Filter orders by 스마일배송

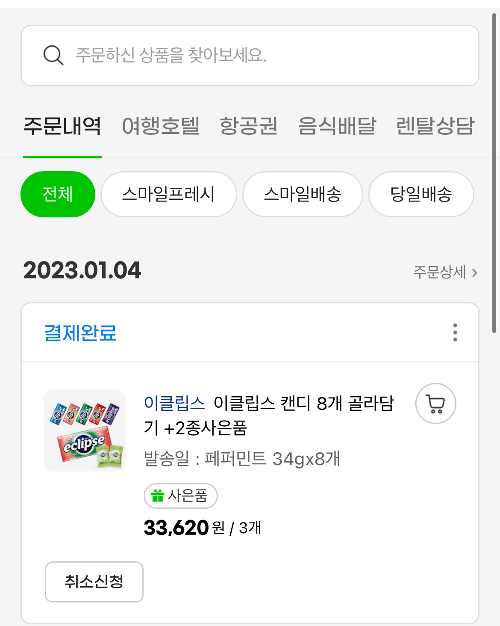[303, 194]
